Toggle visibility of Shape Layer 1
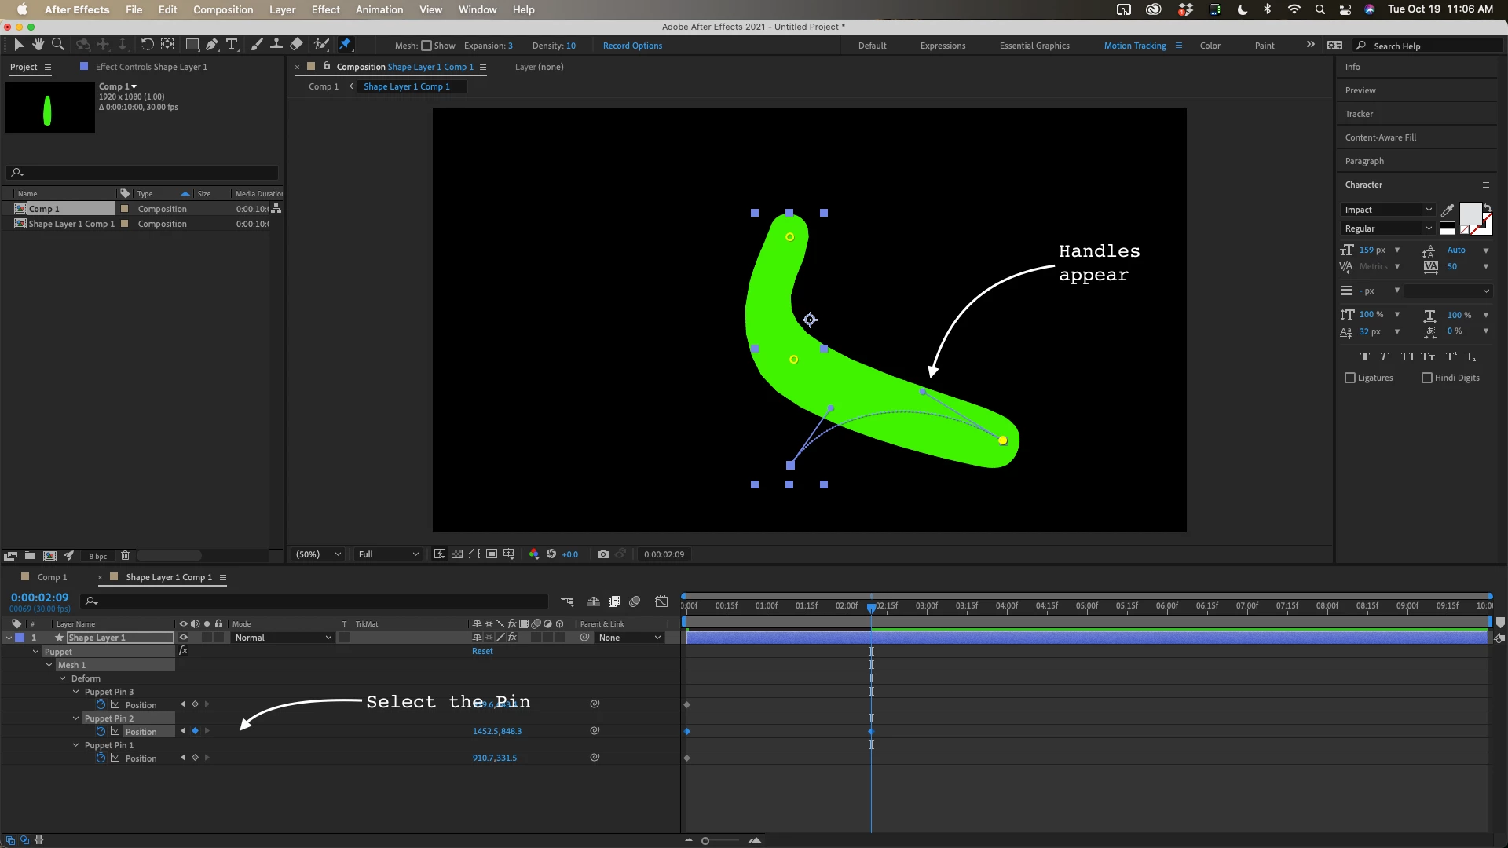 click(184, 638)
